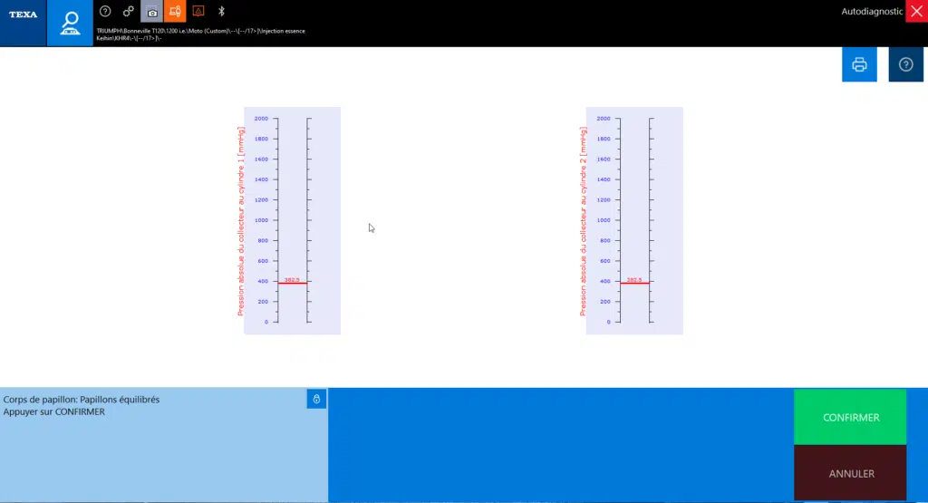The height and width of the screenshot is (503, 928).
Task: Close Autodiagnostic with the red X
Action: [916, 11]
